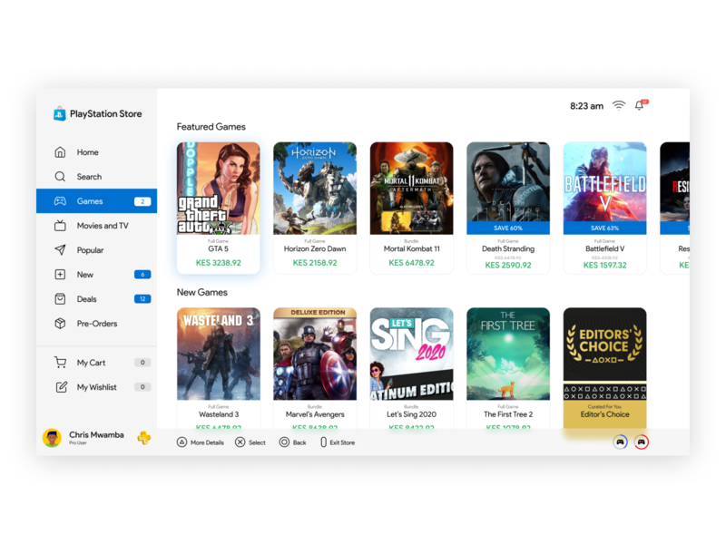Click the triangle More Details button

click(x=200, y=442)
